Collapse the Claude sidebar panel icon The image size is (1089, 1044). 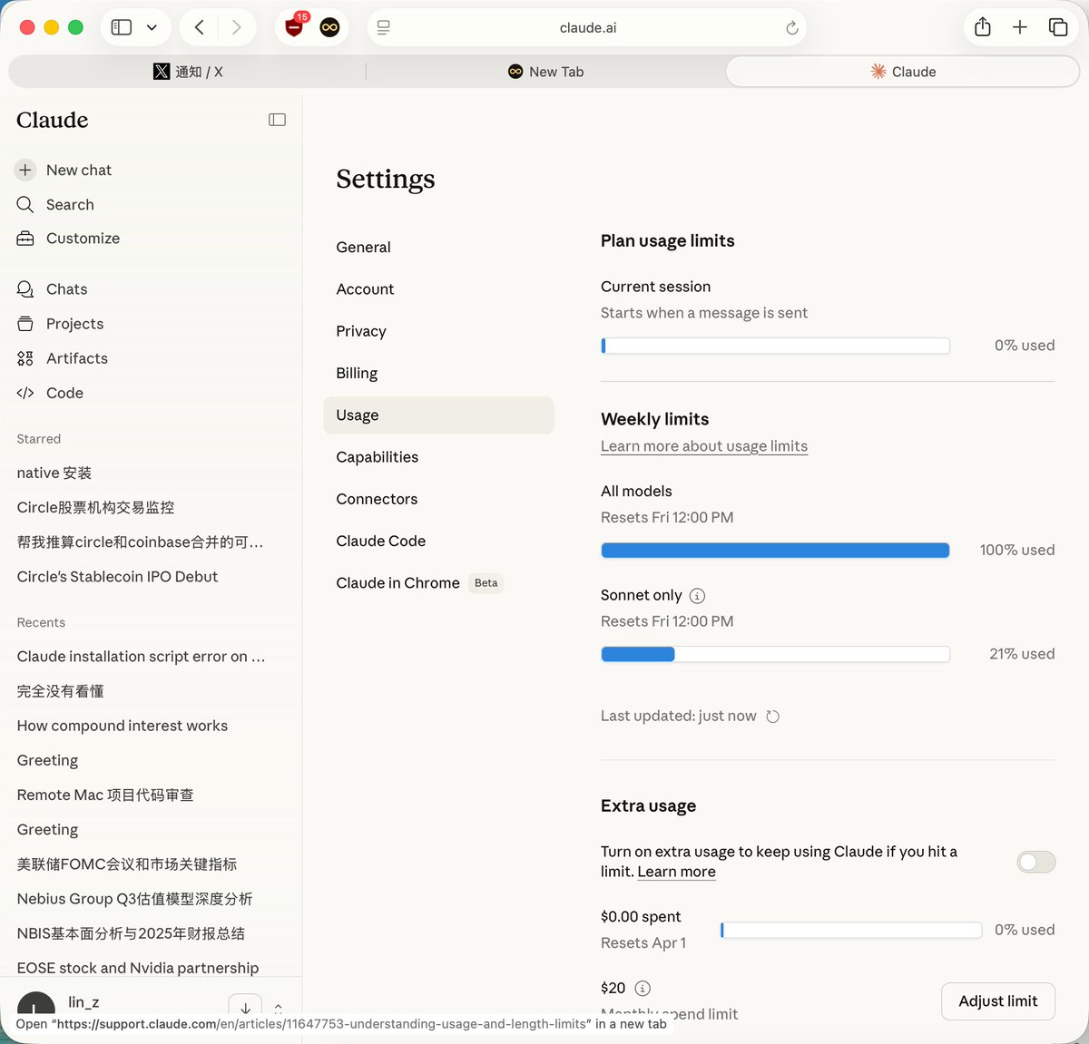point(278,120)
